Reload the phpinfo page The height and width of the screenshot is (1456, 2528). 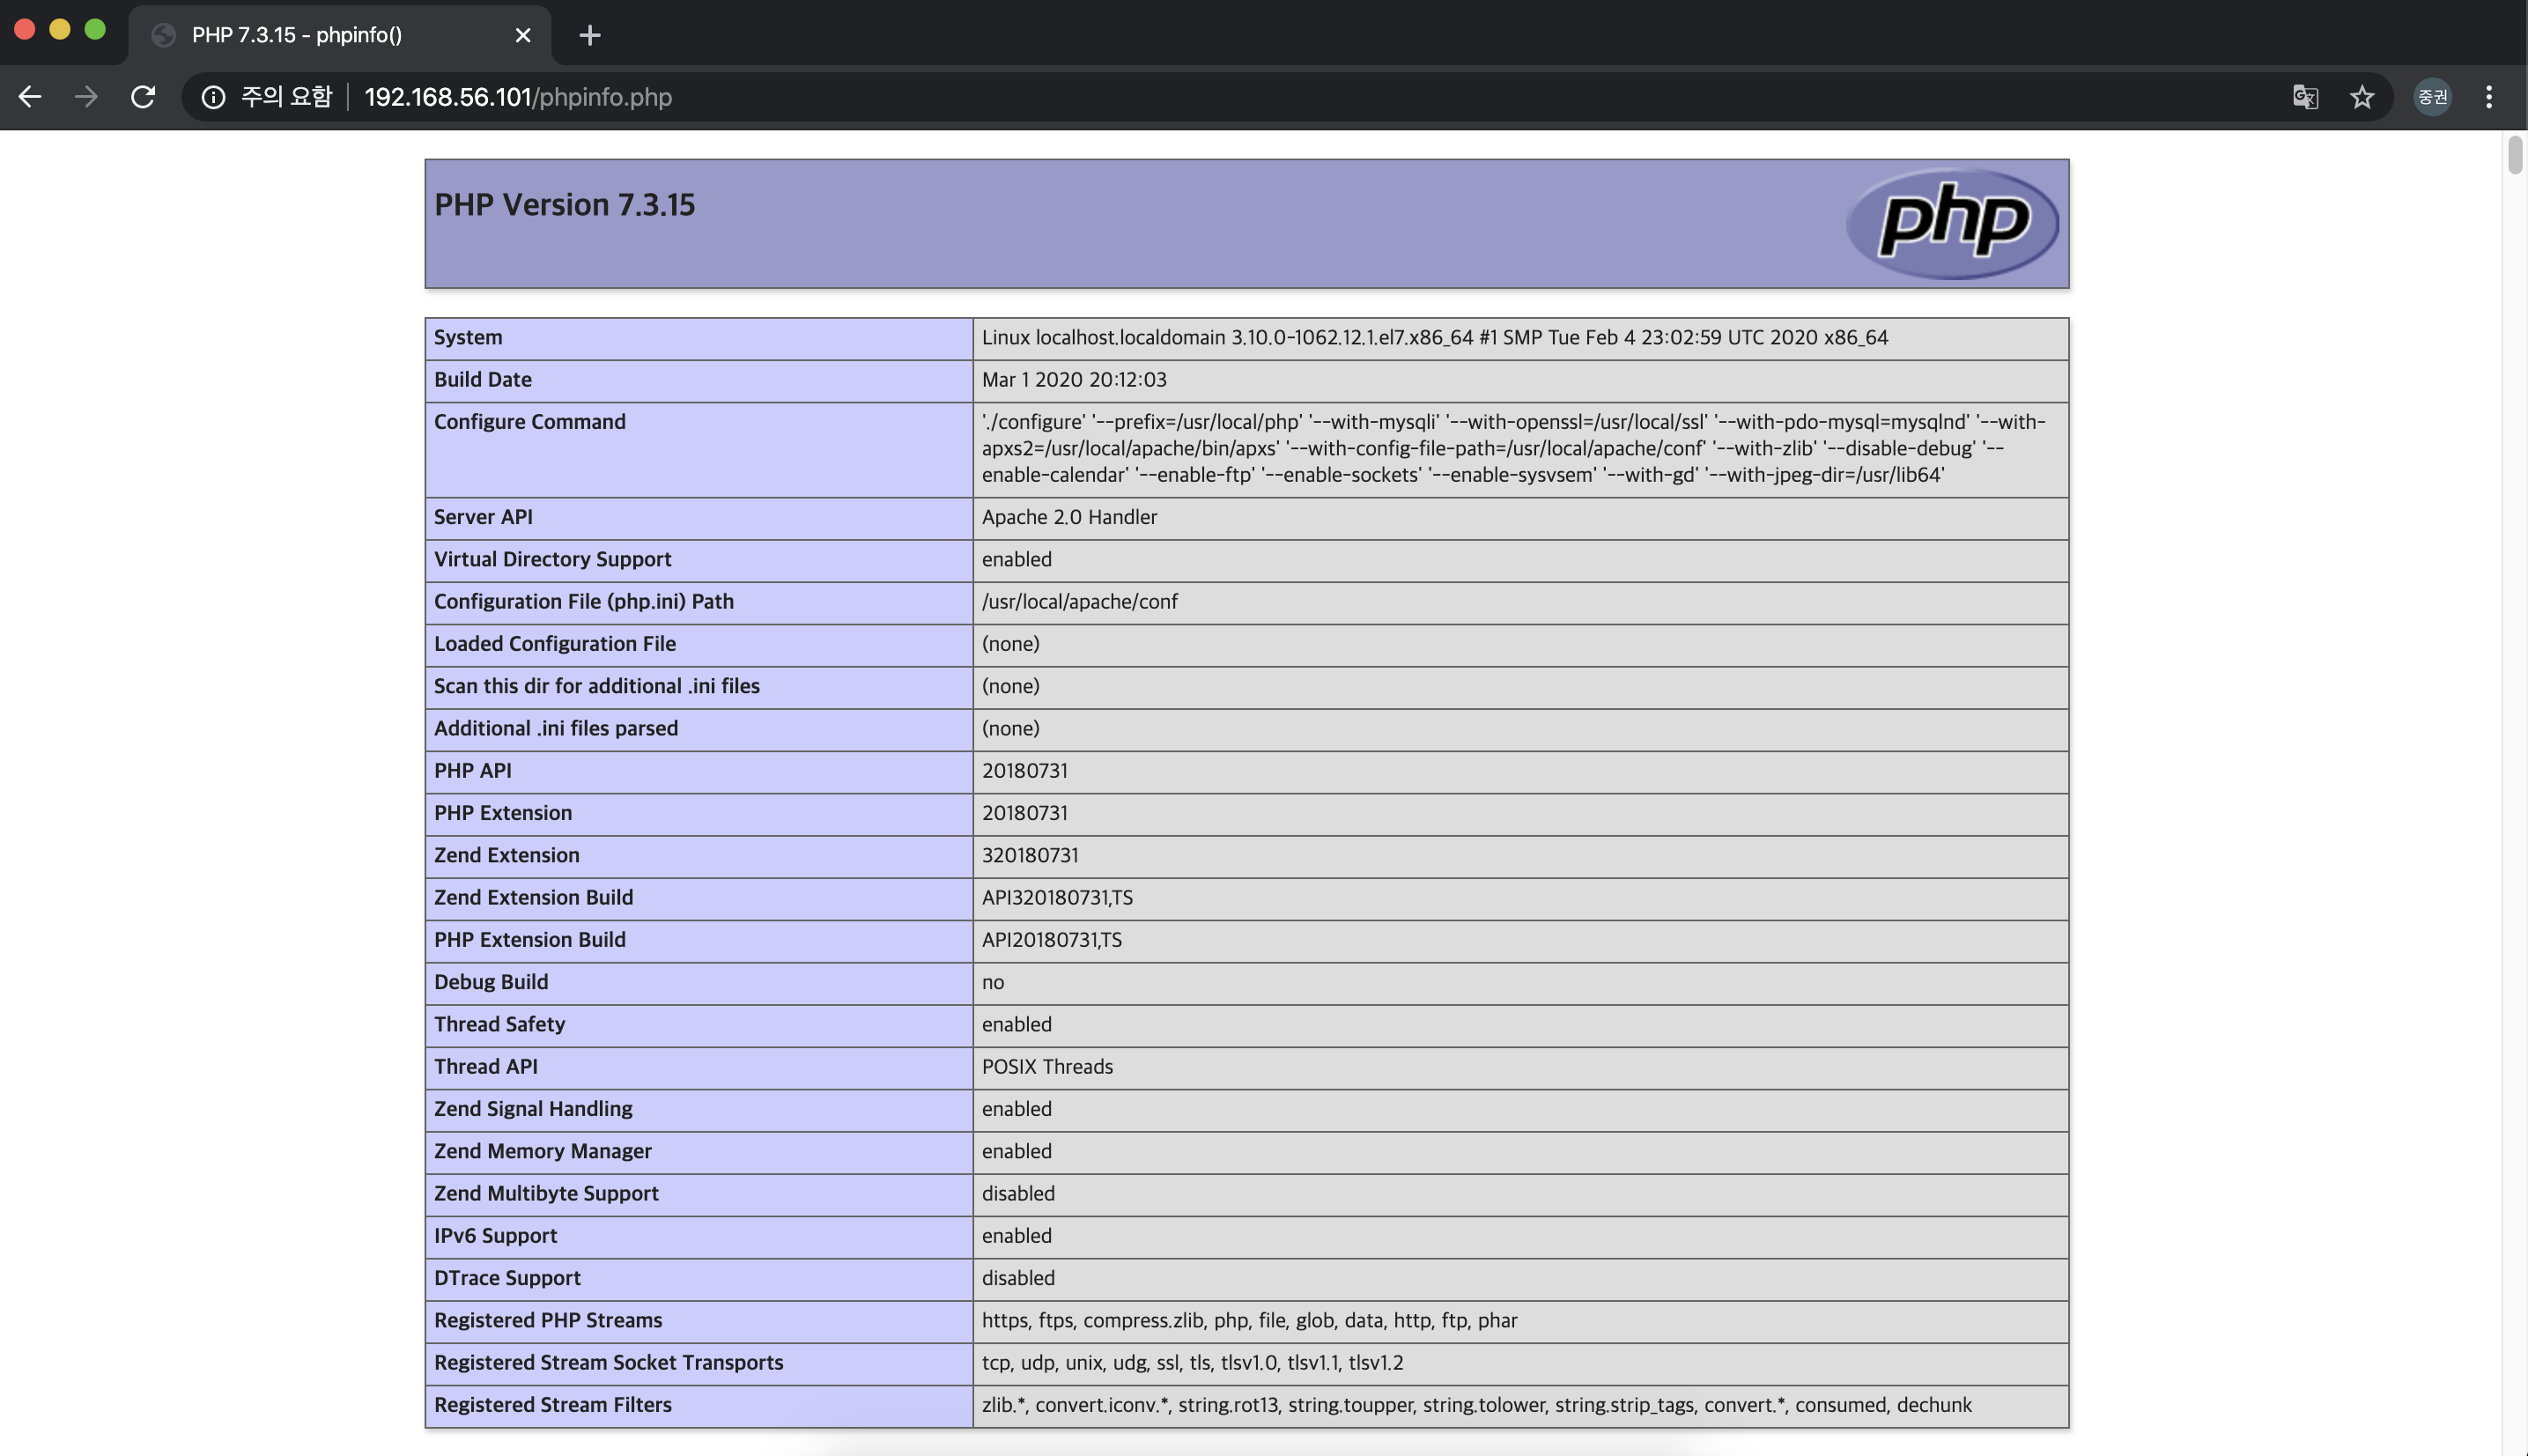pos(143,97)
